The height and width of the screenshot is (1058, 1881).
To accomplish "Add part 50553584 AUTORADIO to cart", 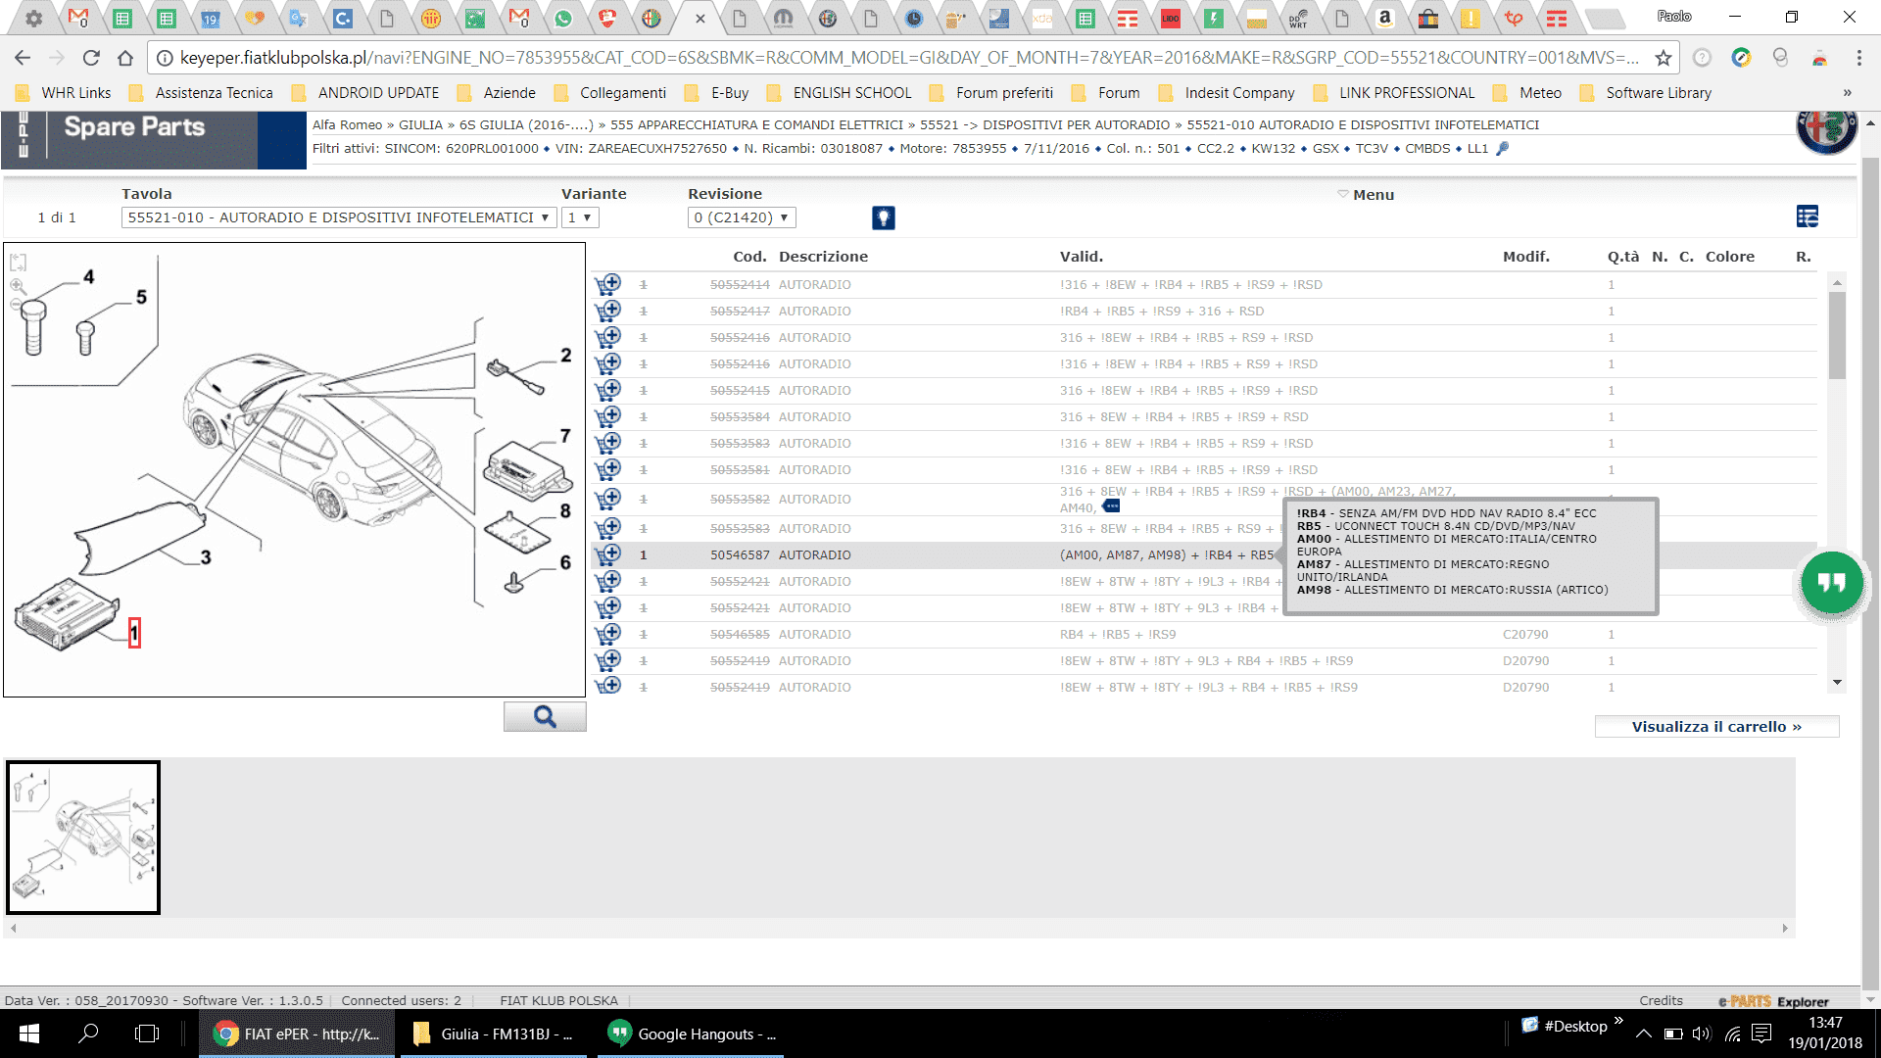I will tap(607, 416).
